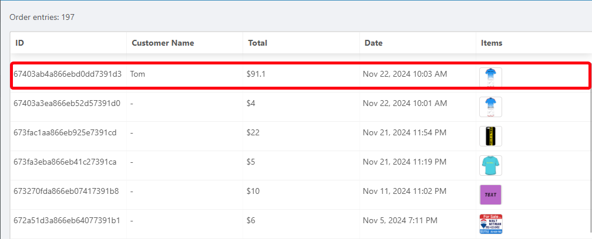Click the Customer Name column header
592x239 pixels.
click(163, 43)
